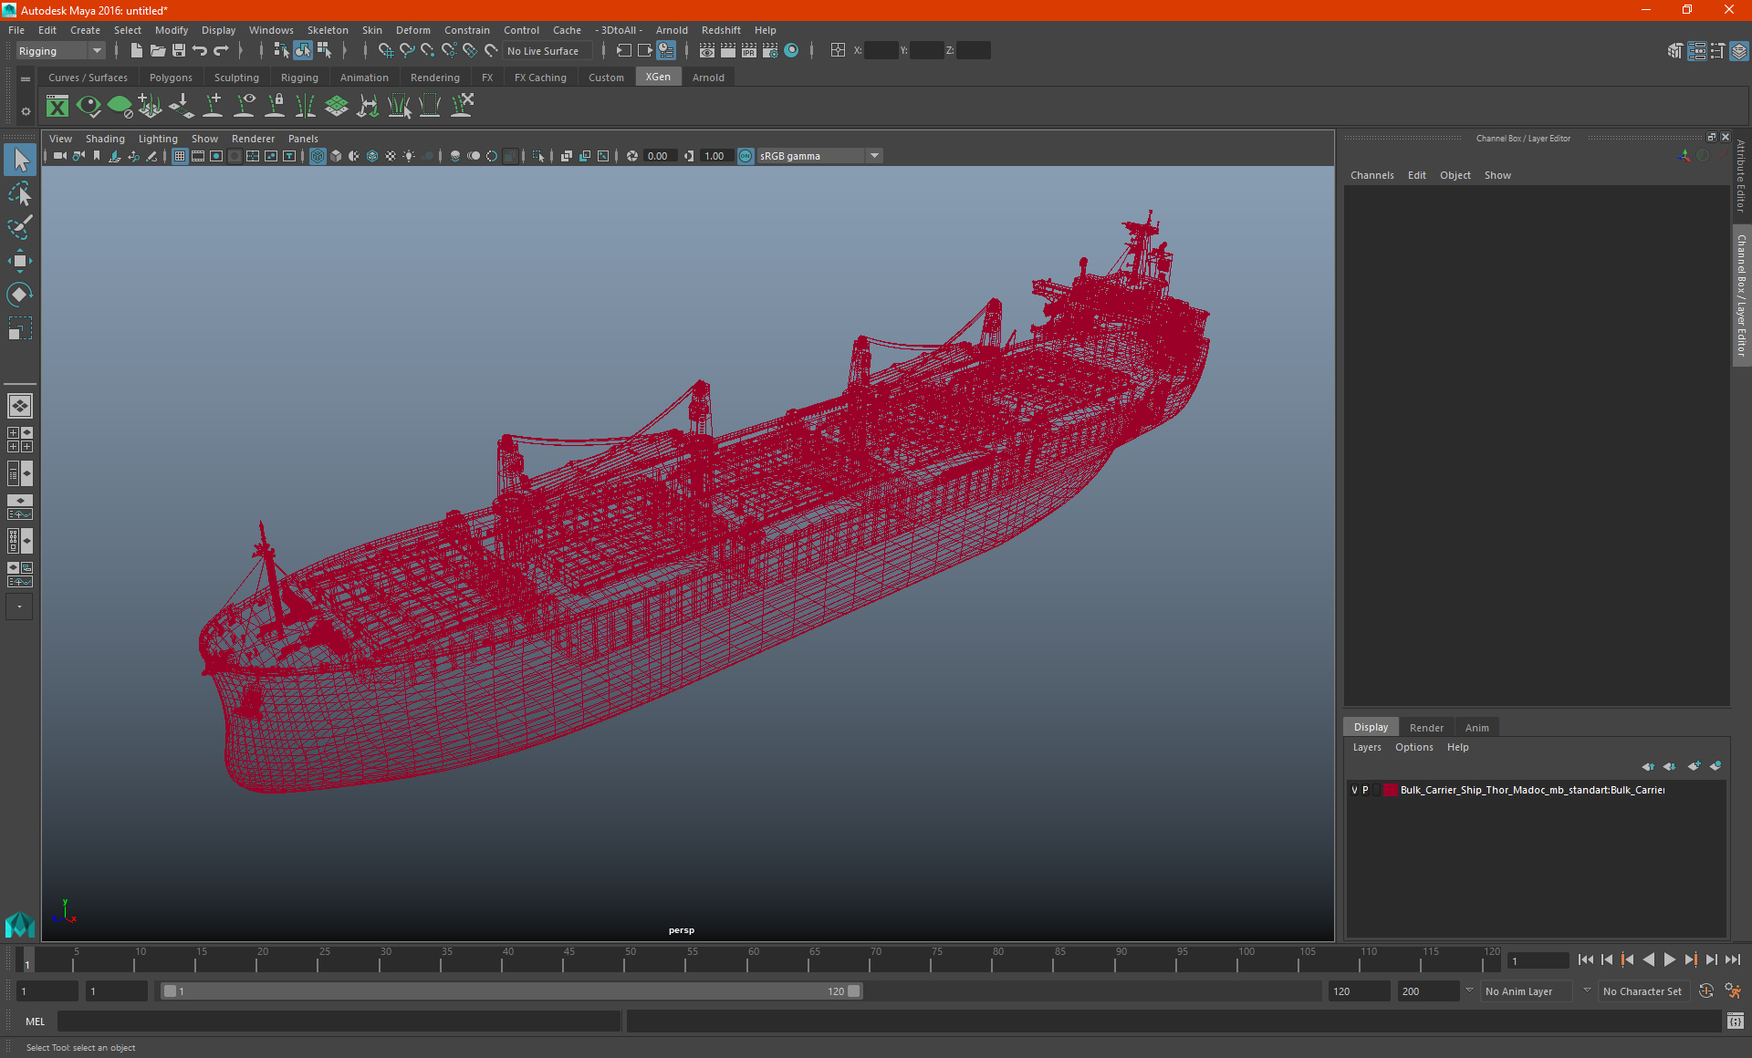The width and height of the screenshot is (1752, 1058).
Task: Toggle layer playback P box
Action: click(1365, 790)
